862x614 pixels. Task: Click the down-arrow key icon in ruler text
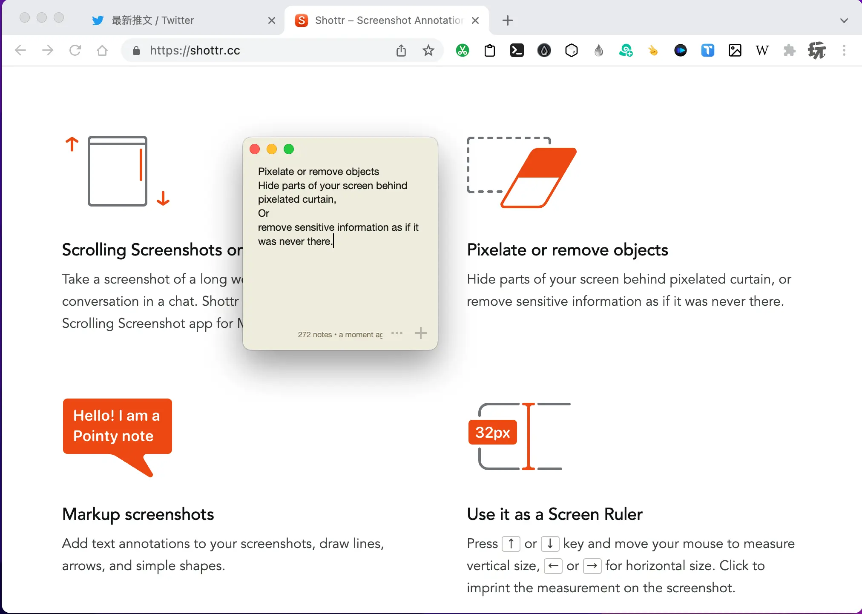[x=550, y=544]
